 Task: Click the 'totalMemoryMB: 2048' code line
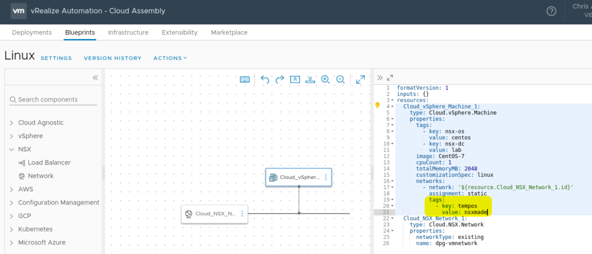448,169
